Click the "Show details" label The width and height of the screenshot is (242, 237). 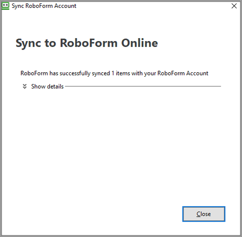(48, 87)
